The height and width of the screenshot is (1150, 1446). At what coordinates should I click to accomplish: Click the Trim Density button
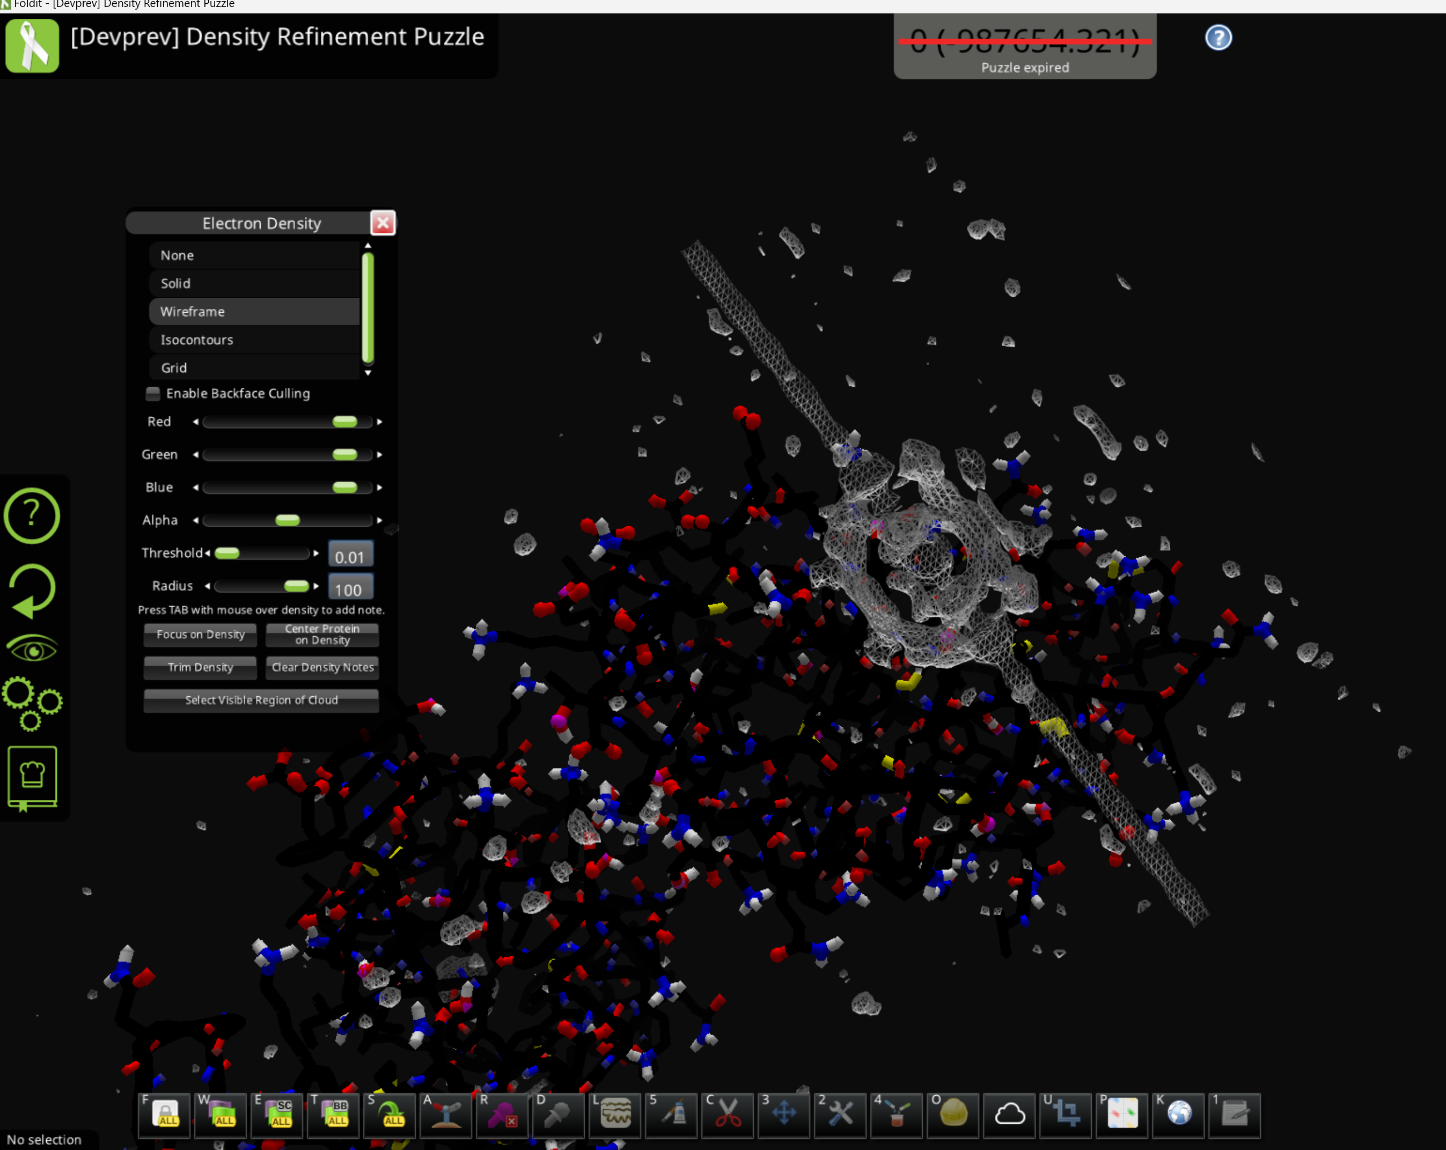pos(200,667)
